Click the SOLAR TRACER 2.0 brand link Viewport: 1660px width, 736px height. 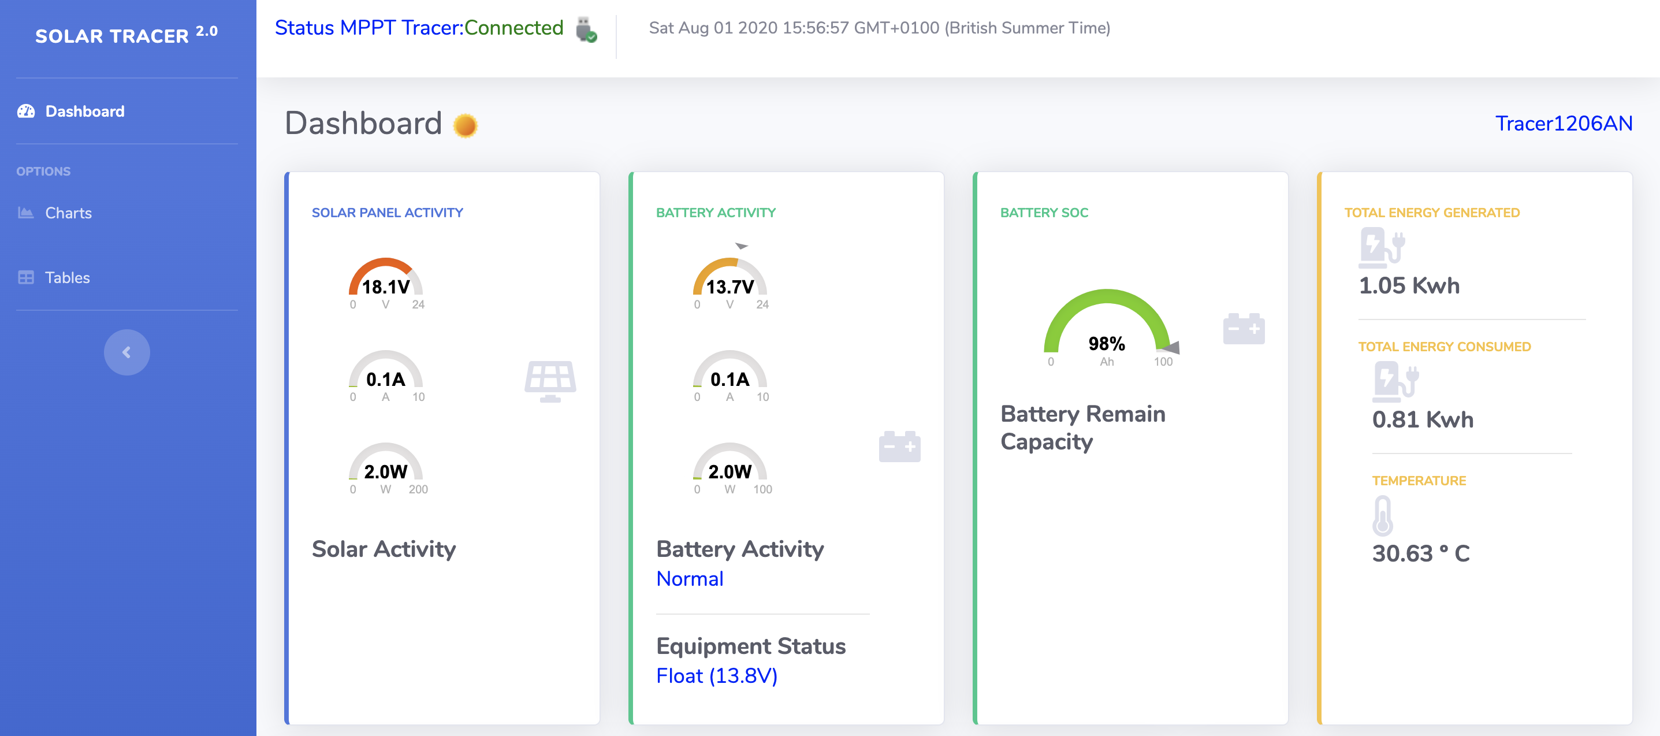point(127,35)
